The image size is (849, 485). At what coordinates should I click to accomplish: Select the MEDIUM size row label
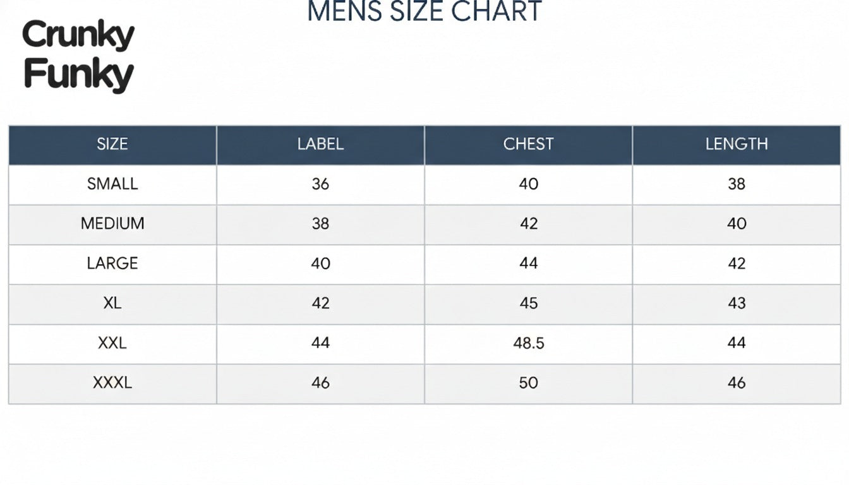(112, 224)
